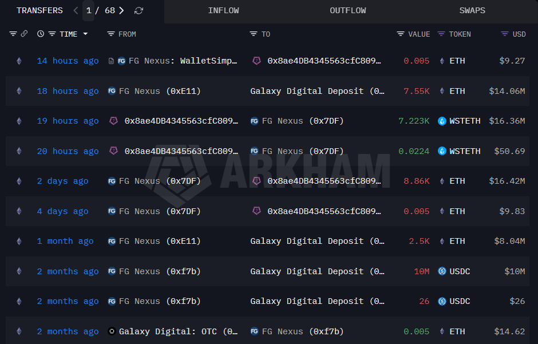Click the refresh transfers icon
The height and width of the screenshot is (344, 538).
tap(139, 10)
